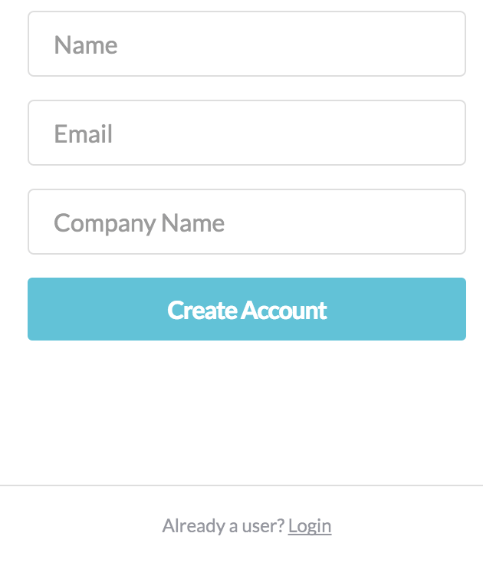
Task: Follow the underlined Login hyperlink
Action: 310,525
